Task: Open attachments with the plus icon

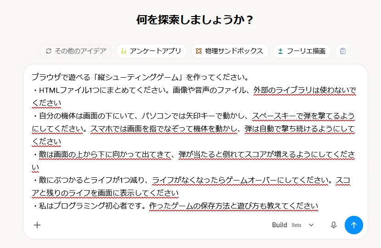Action: pos(37,225)
